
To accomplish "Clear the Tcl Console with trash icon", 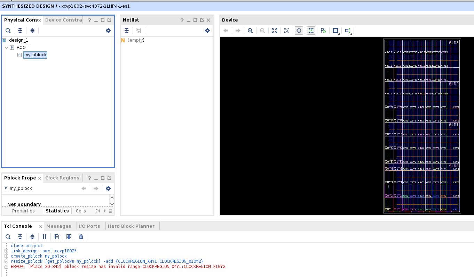I will [81, 237].
